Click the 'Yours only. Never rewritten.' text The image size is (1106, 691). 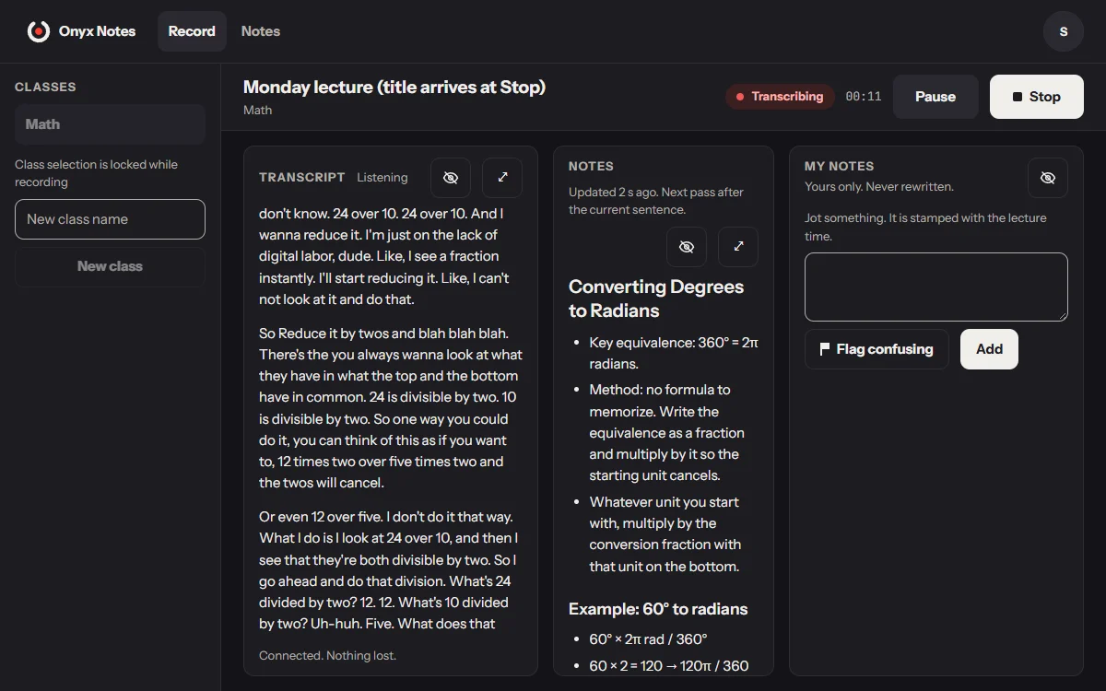click(x=879, y=186)
